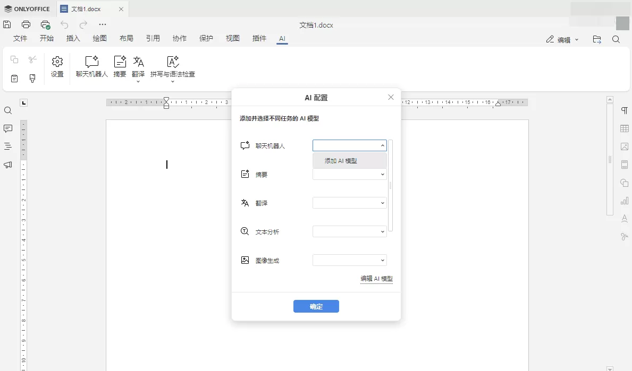Click the 确定 confirm button
Viewport: 632px width, 371px height.
pos(316,306)
